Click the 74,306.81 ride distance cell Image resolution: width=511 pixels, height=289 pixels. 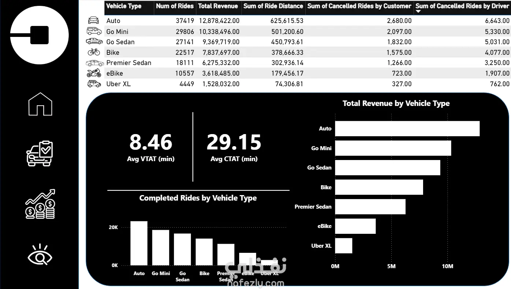coord(289,84)
